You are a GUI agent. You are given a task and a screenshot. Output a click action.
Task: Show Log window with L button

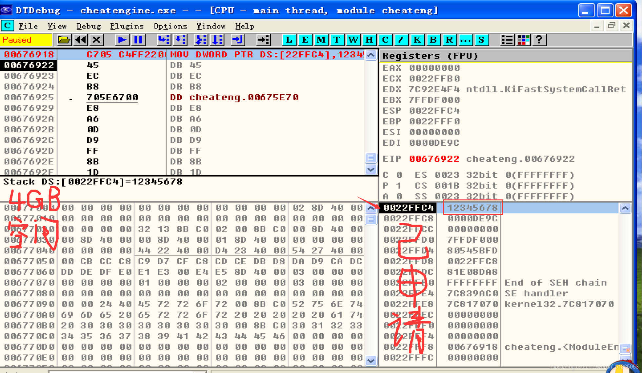click(289, 40)
